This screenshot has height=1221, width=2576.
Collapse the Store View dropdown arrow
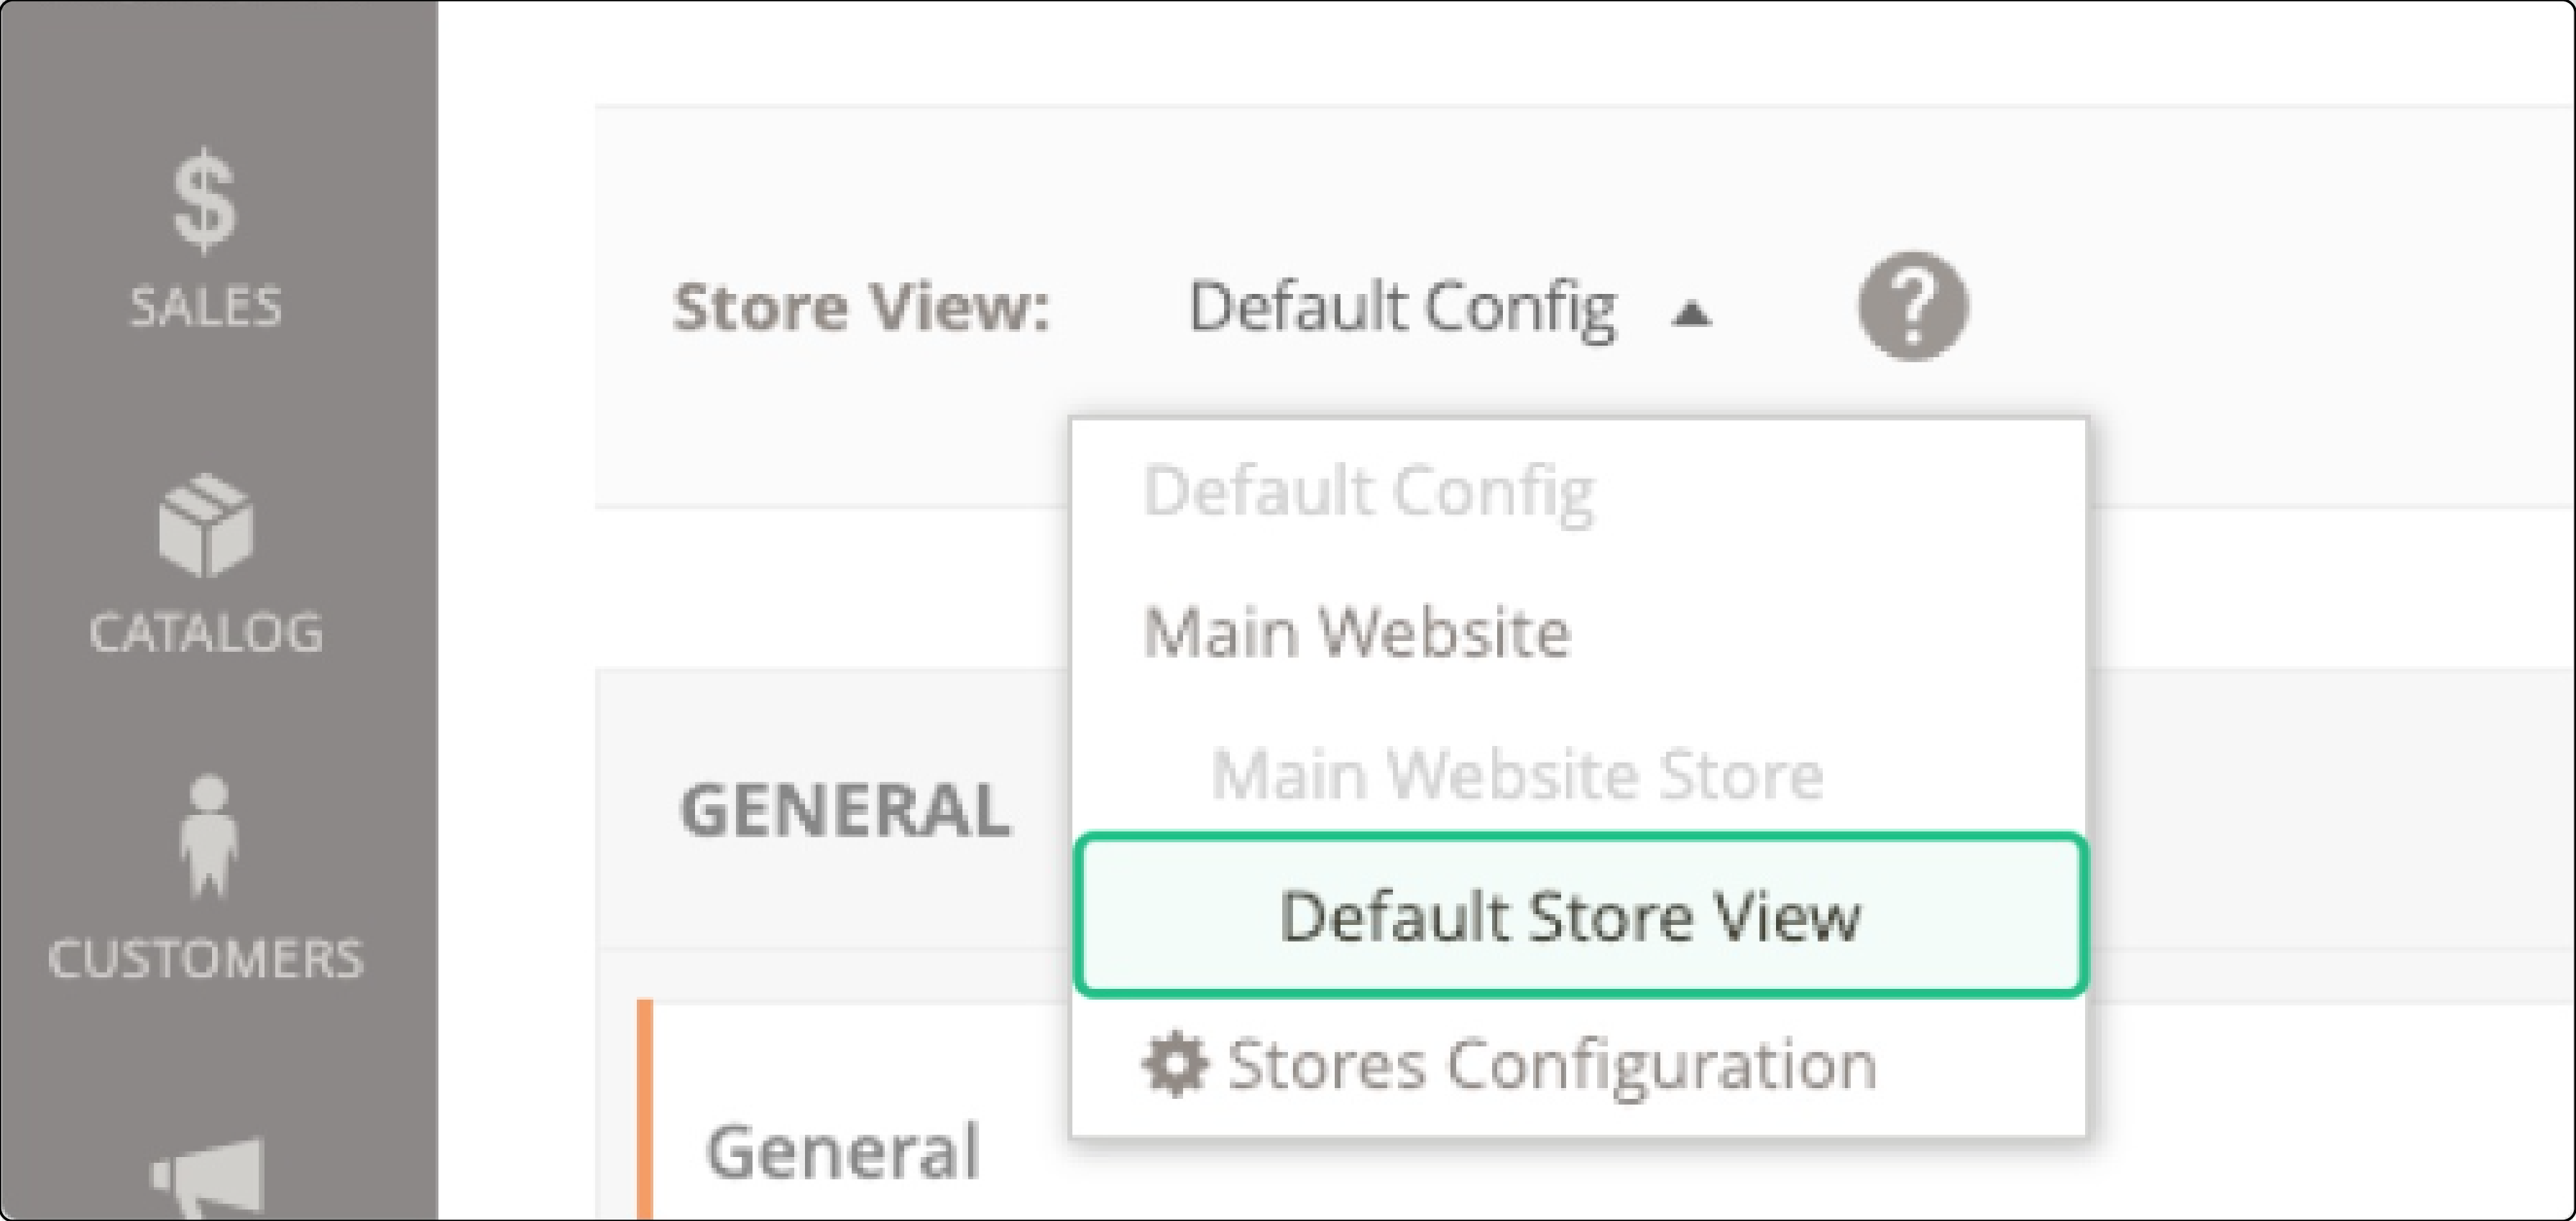[x=1692, y=314]
